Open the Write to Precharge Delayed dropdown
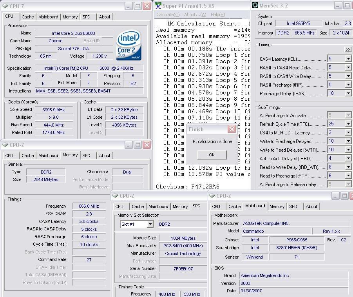The image size is (353, 297). click(348, 141)
